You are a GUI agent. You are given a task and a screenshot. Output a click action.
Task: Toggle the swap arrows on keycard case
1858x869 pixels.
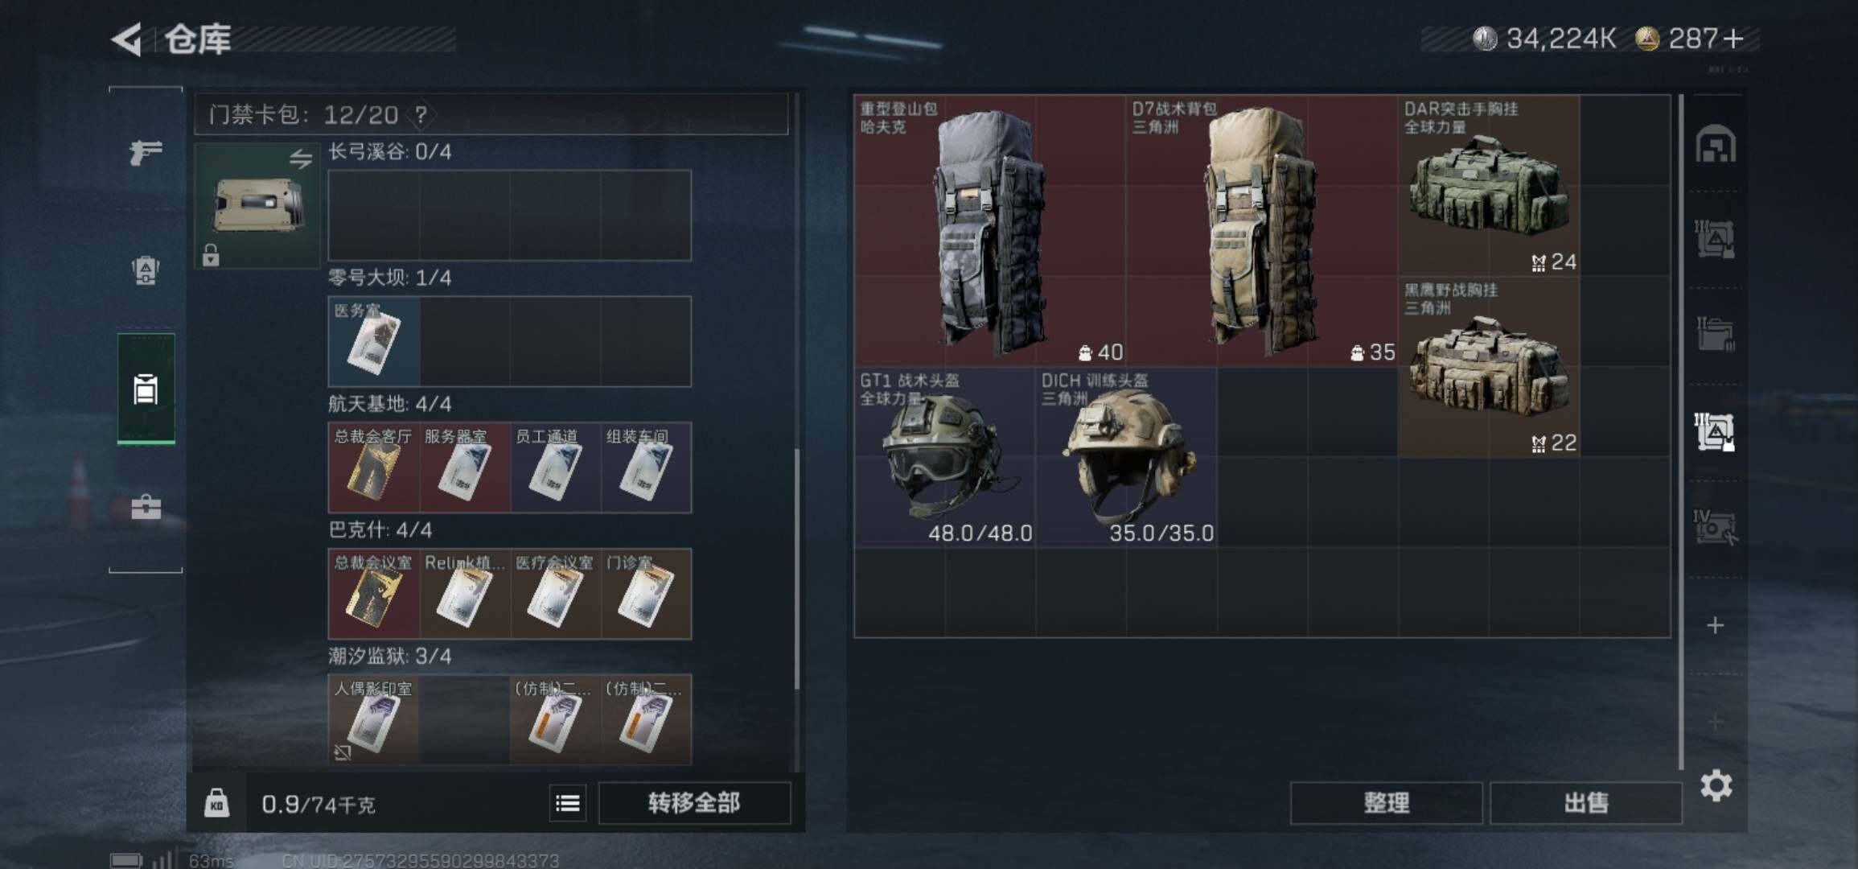pos(301,159)
